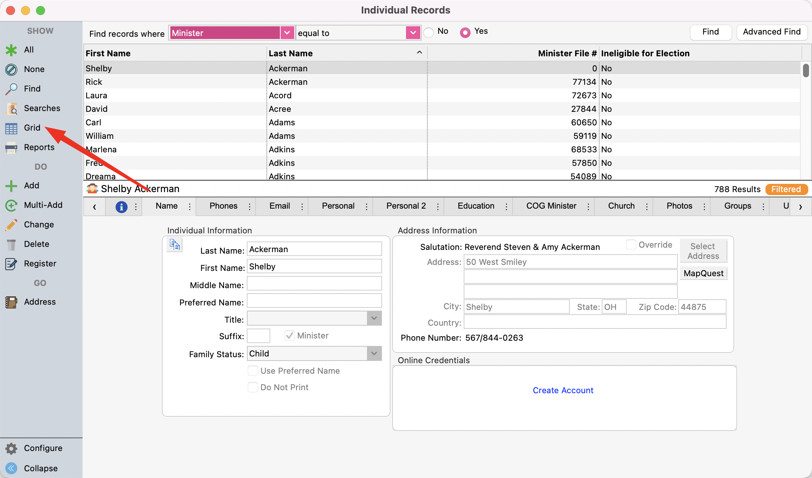Click the records list scrollbar thumb
Viewport: 812px width, 478px height.
coord(806,71)
